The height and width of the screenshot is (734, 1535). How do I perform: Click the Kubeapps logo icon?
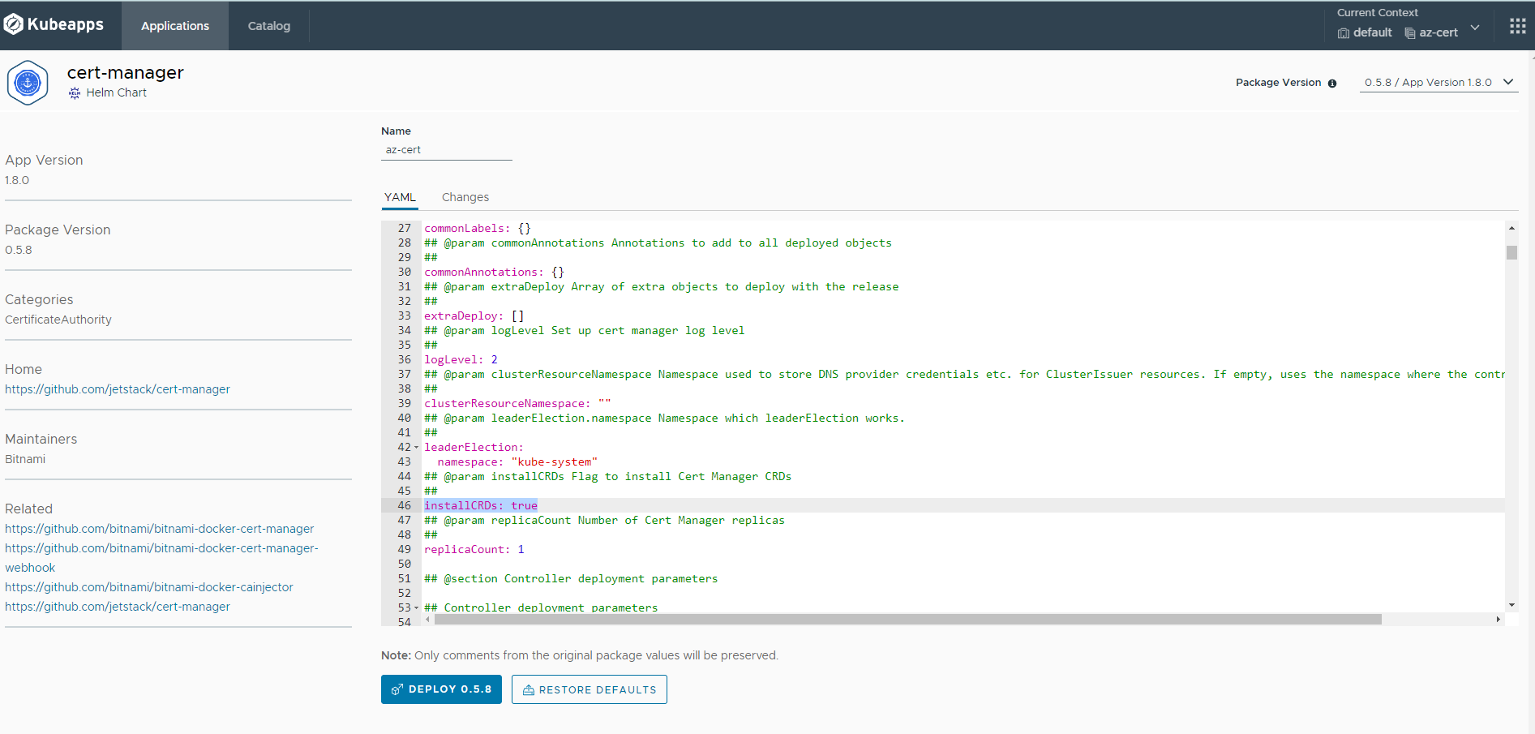tap(14, 25)
